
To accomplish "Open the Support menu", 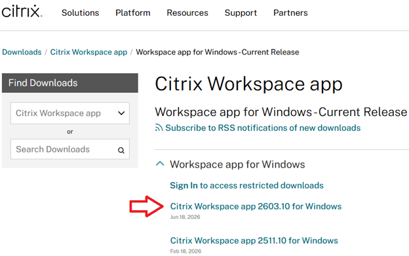I will [x=241, y=12].
